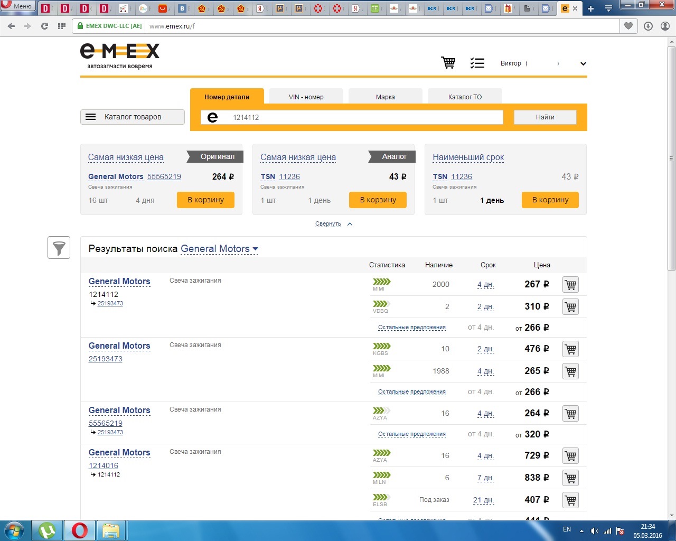Viewport: 676px width, 541px height.
Task: Click the 4 дн. delivery term for 267 ₽ offer
Action: pyautogui.click(x=485, y=284)
